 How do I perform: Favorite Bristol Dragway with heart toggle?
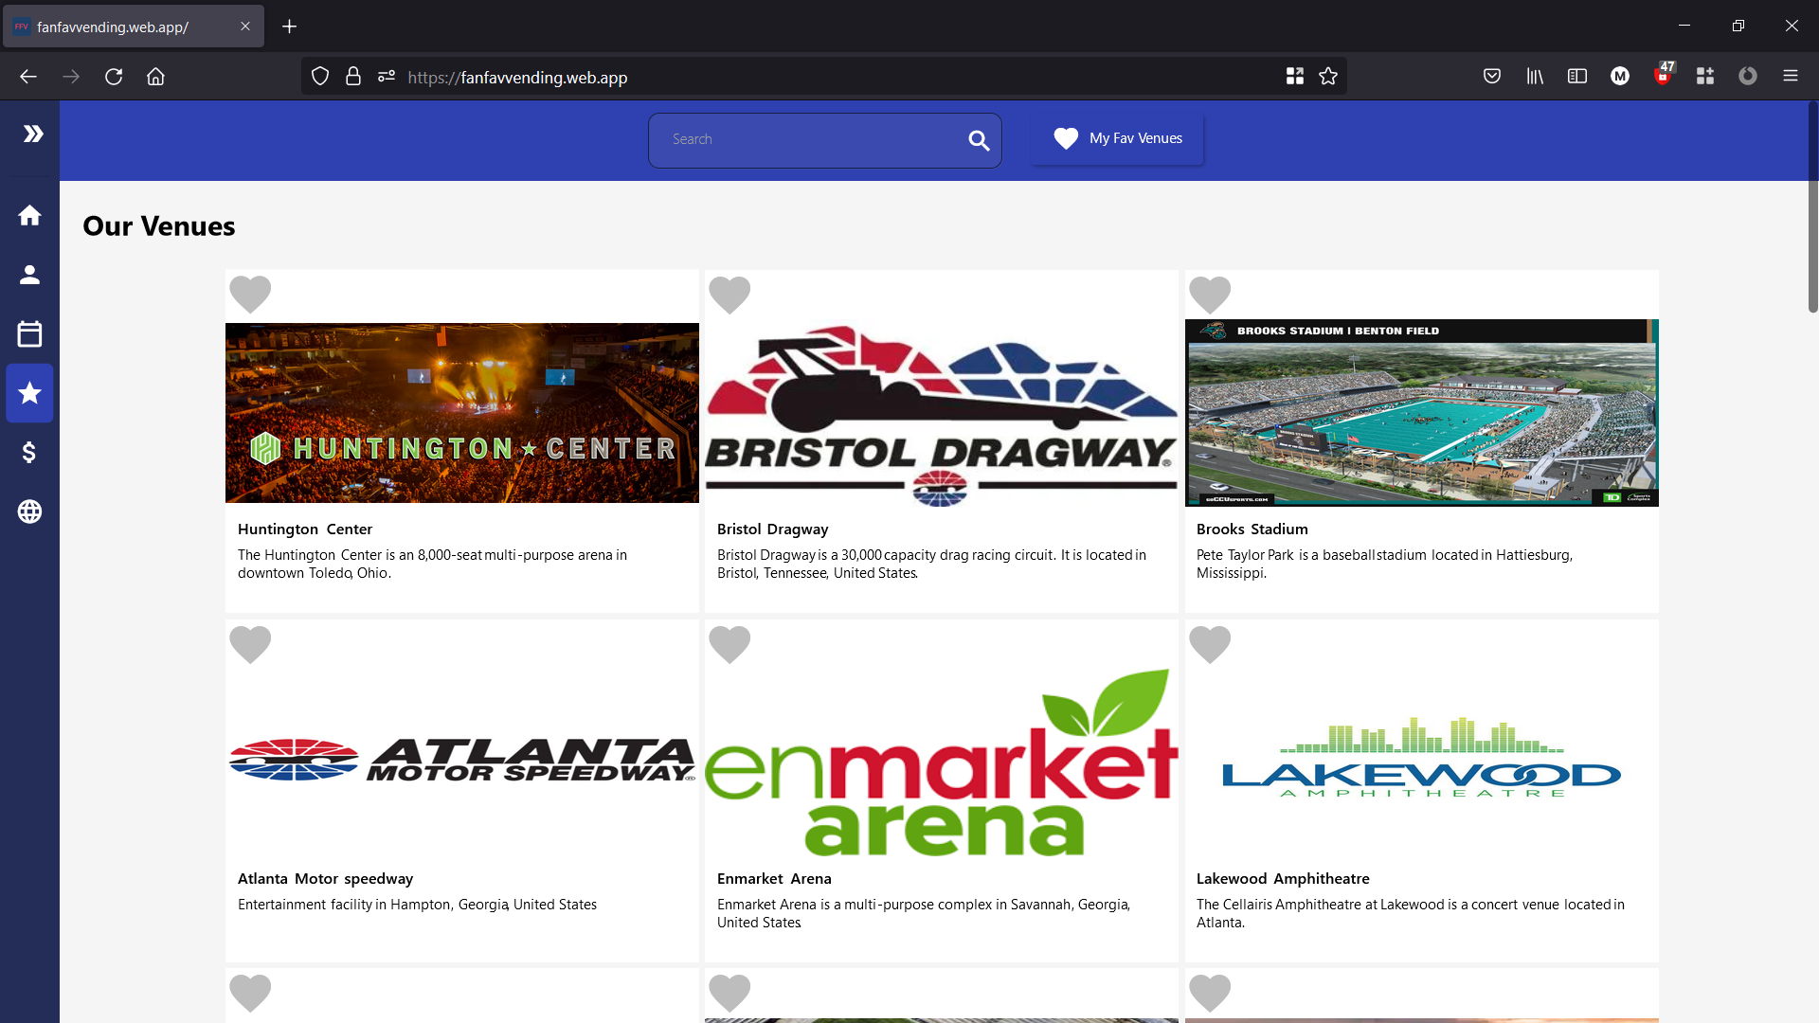(x=729, y=295)
